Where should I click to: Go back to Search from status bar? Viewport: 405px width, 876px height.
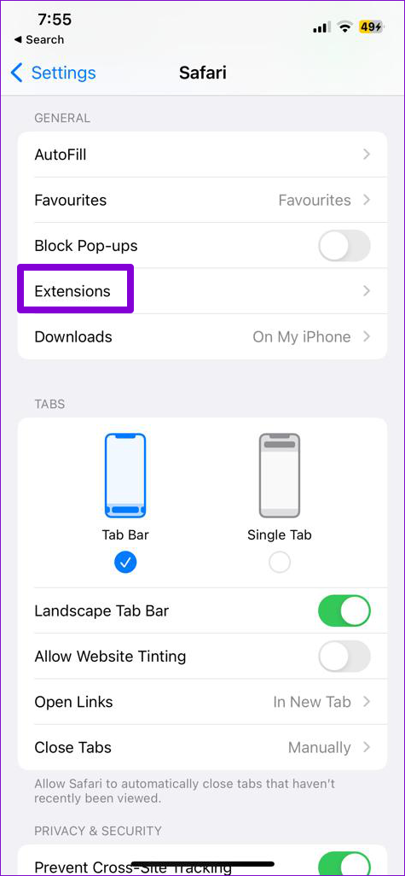[x=38, y=39]
